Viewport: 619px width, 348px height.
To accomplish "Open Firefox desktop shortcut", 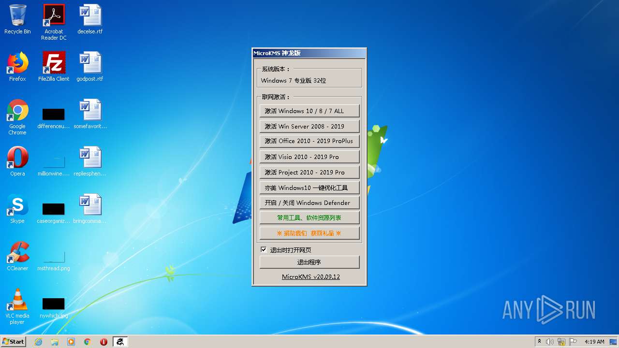I will click(x=17, y=67).
